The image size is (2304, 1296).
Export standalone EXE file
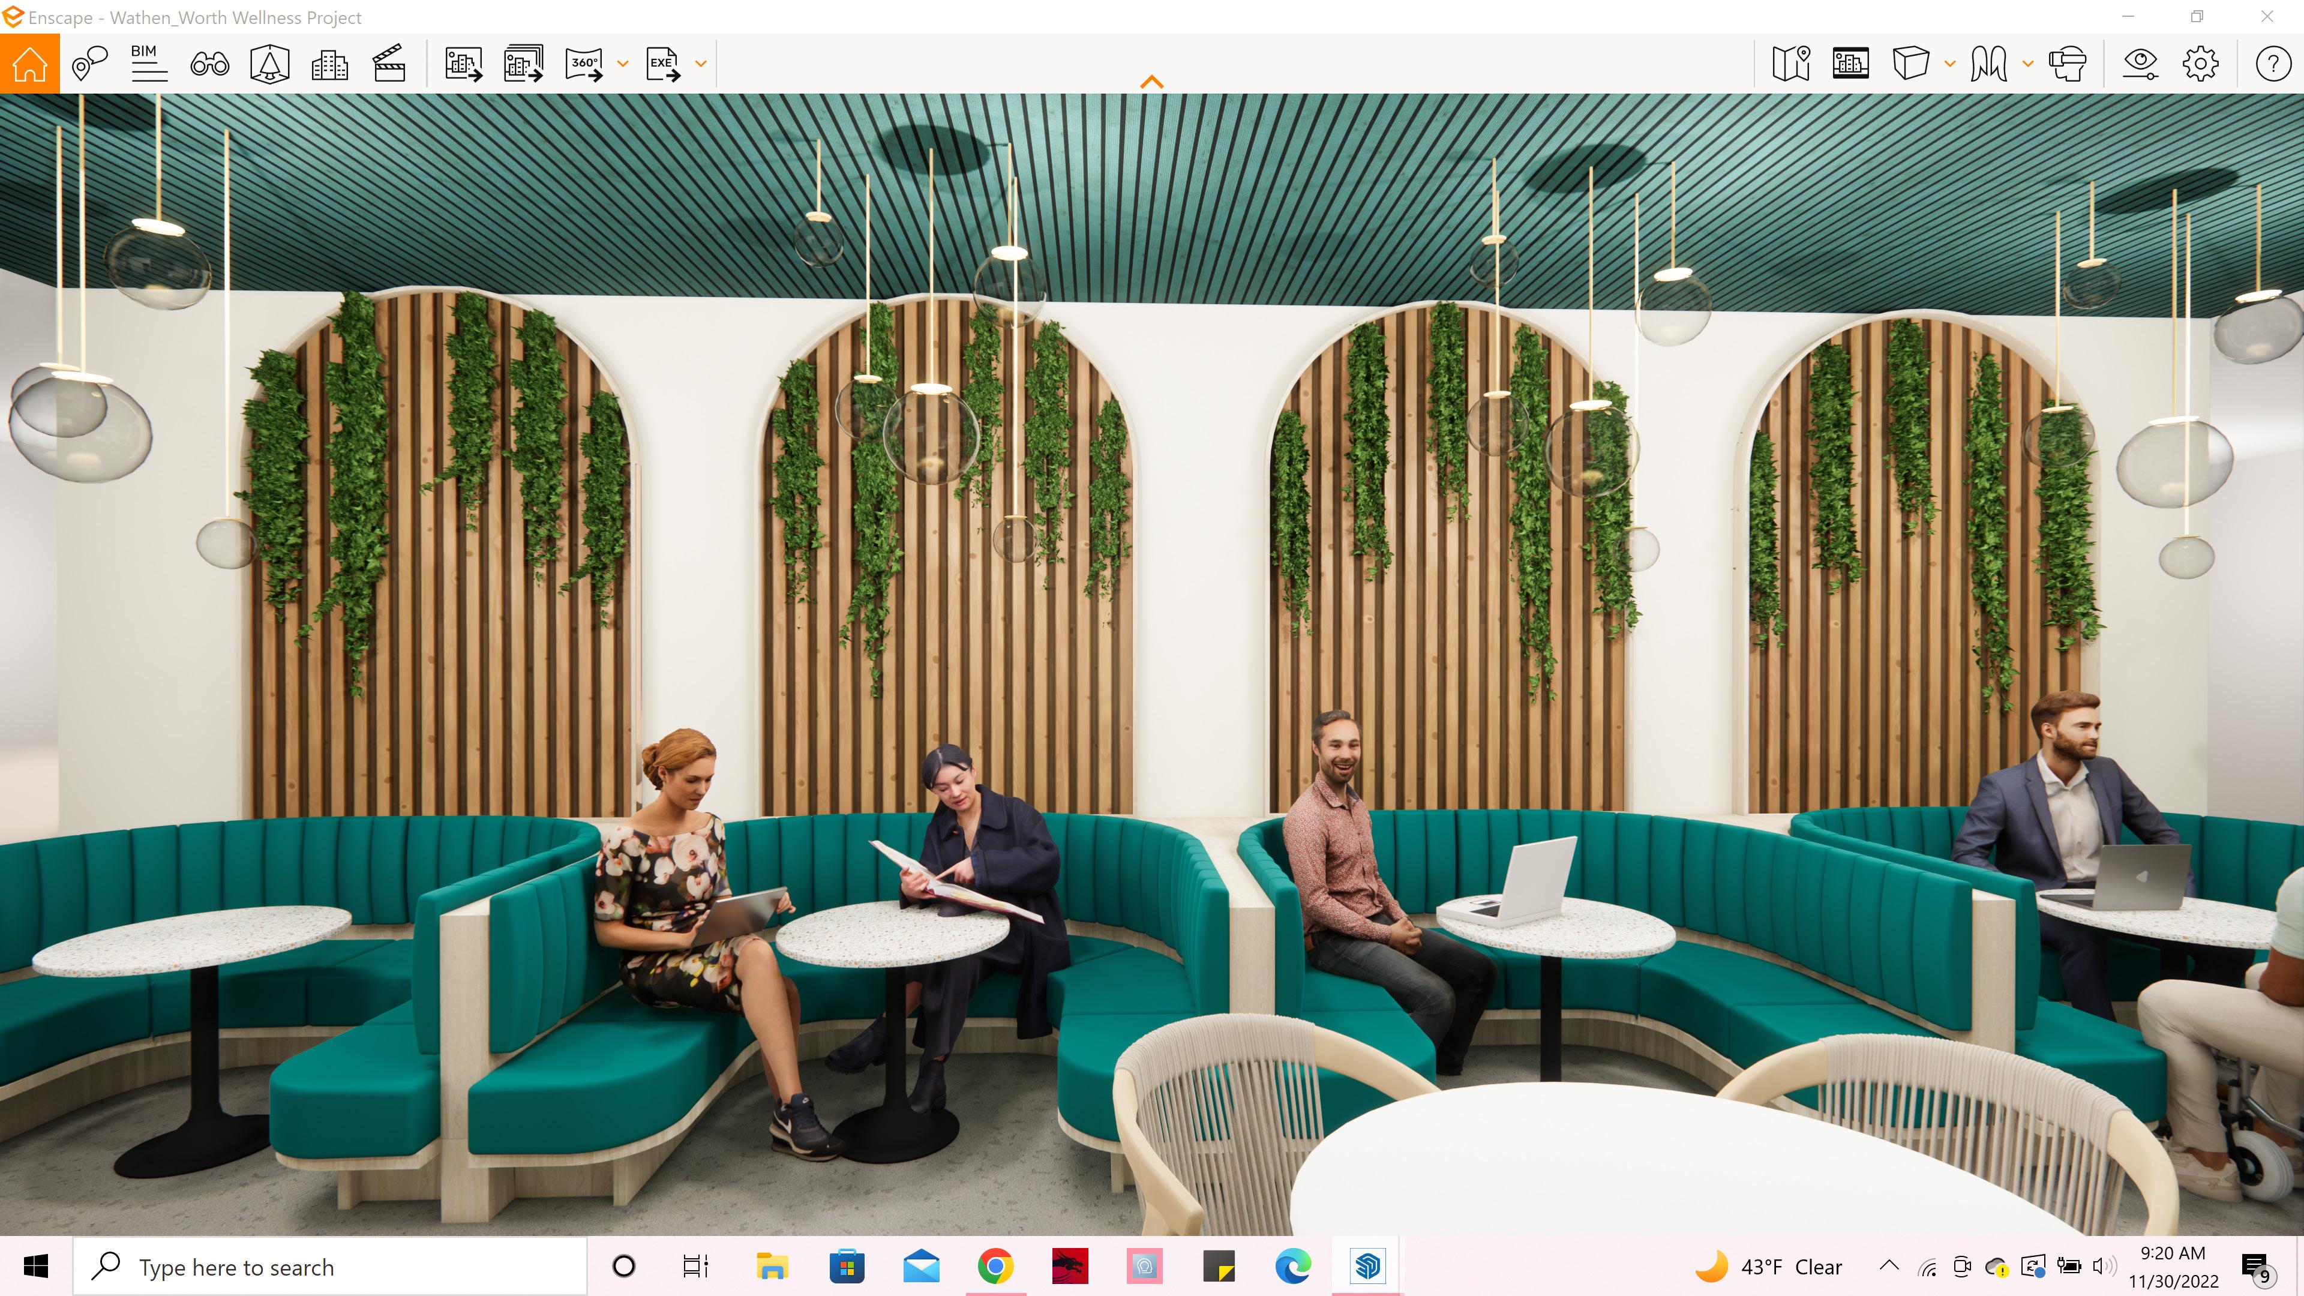click(x=664, y=64)
